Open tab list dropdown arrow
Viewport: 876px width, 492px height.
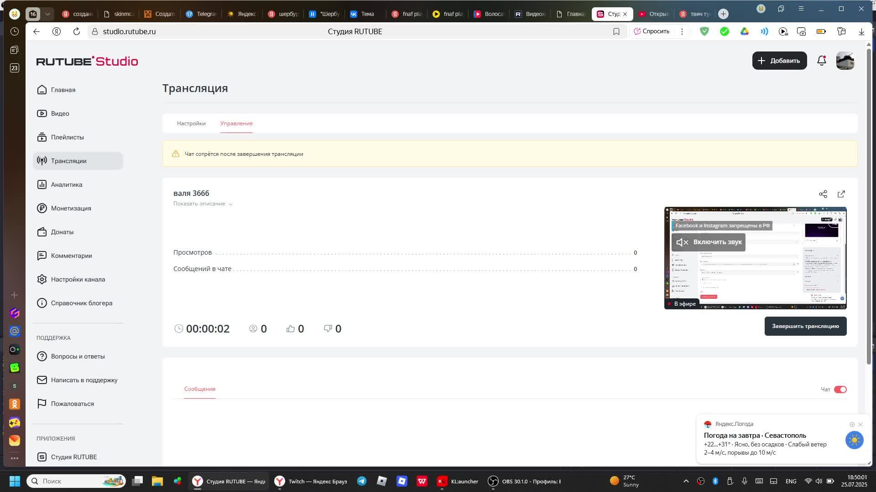pos(47,14)
